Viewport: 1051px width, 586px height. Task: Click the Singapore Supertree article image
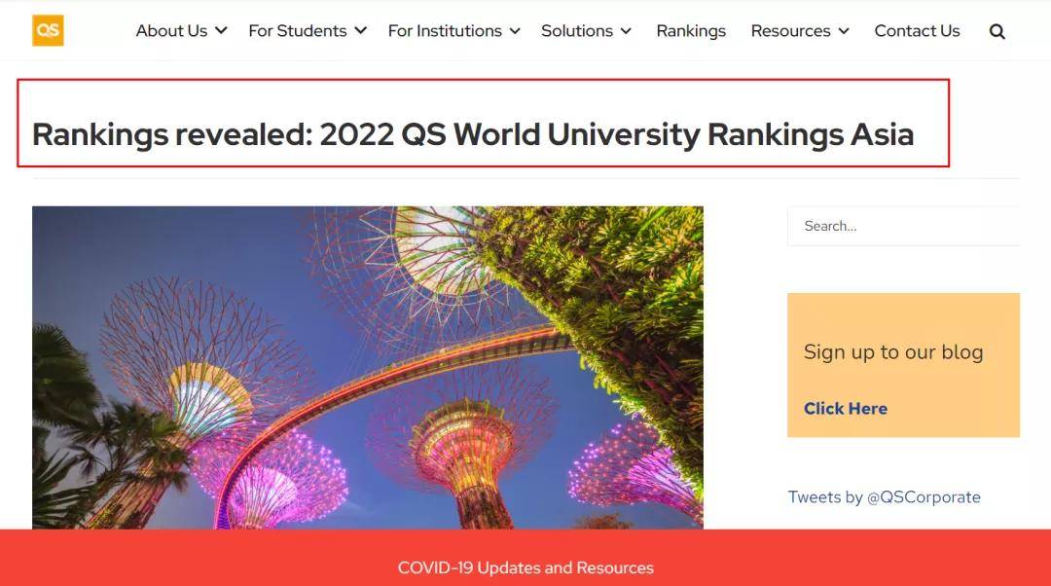tap(368, 367)
